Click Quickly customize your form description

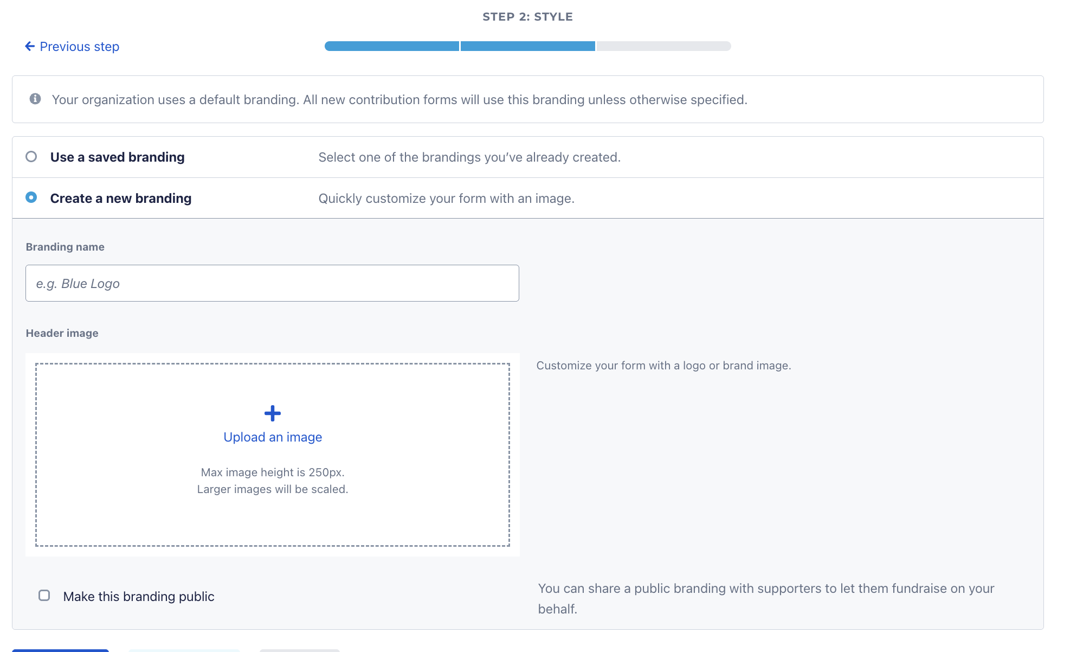click(x=447, y=199)
